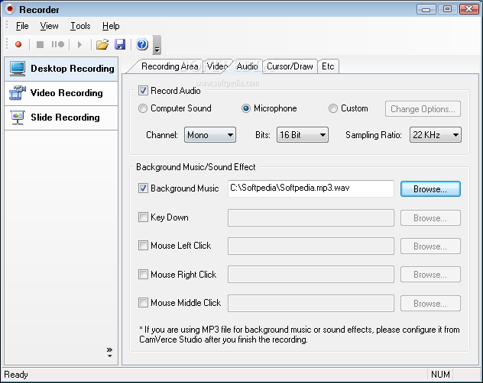The height and width of the screenshot is (383, 483).
Task: Open the Help menu
Action: (111, 26)
